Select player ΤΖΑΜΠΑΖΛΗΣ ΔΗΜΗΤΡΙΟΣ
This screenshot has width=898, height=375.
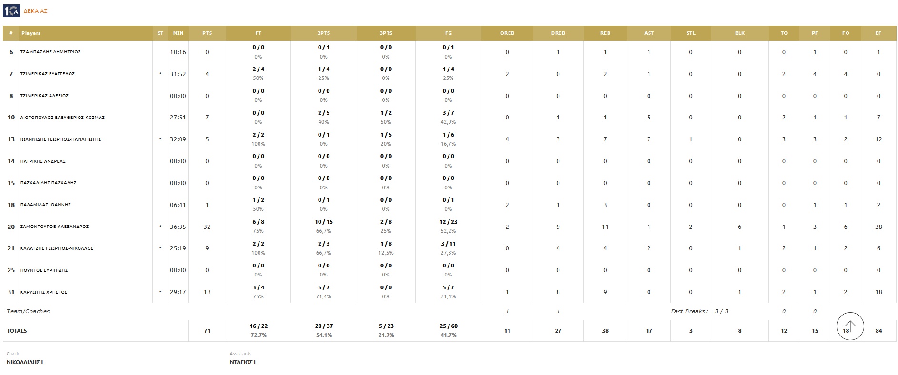(x=50, y=52)
